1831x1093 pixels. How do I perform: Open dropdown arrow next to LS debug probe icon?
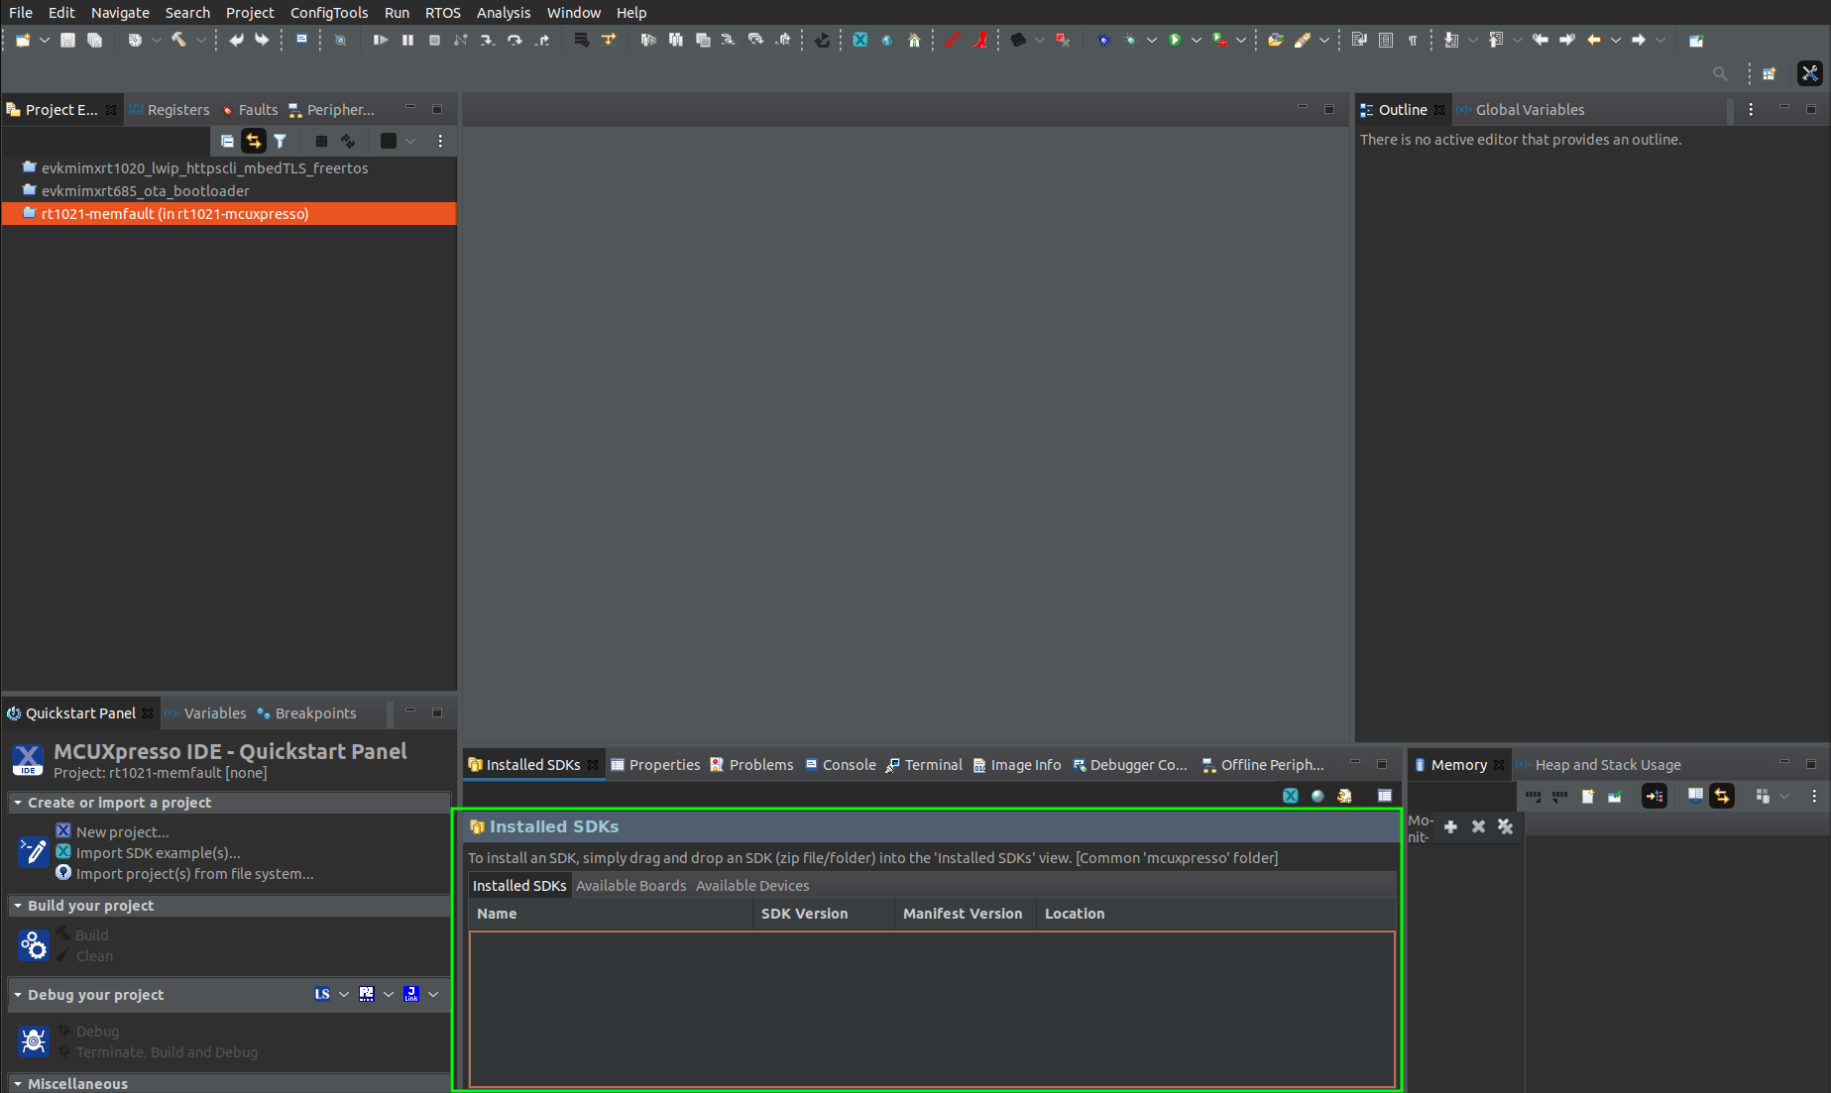[344, 994]
